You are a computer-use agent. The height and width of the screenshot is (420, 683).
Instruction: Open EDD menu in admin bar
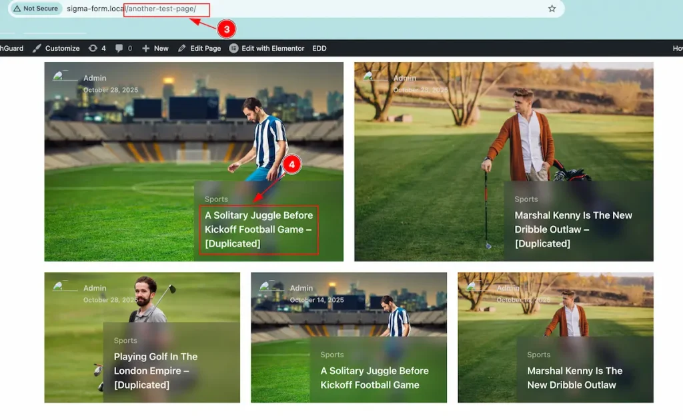coord(319,48)
